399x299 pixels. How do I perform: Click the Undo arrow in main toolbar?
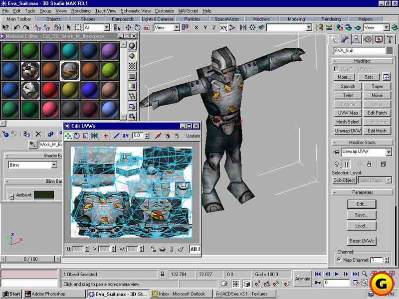[17, 27]
